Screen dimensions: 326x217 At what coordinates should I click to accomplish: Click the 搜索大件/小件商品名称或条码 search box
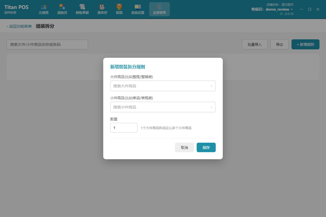tap(47, 44)
